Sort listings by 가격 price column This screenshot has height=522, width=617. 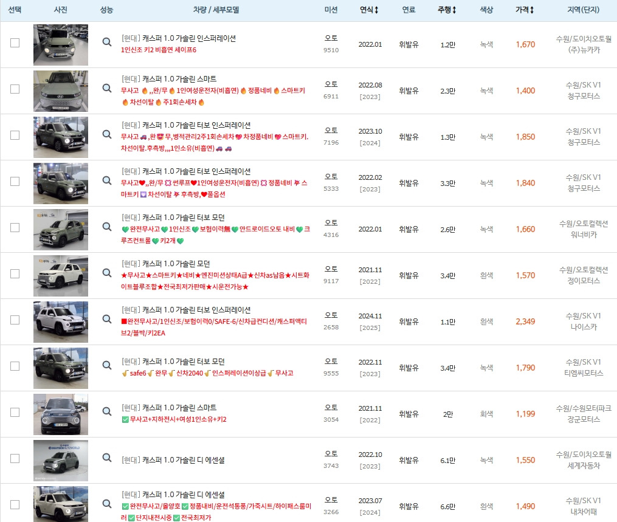coord(525,10)
